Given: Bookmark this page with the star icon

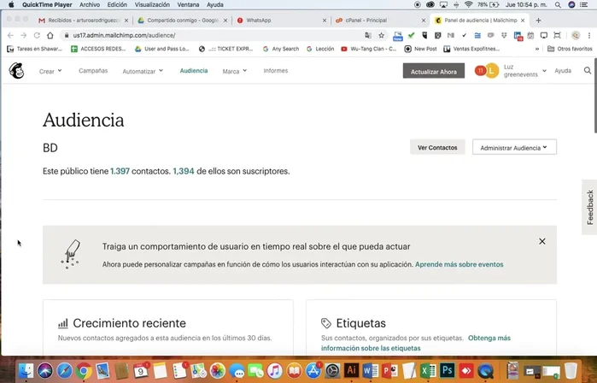Looking at the screenshot, I should (381, 35).
